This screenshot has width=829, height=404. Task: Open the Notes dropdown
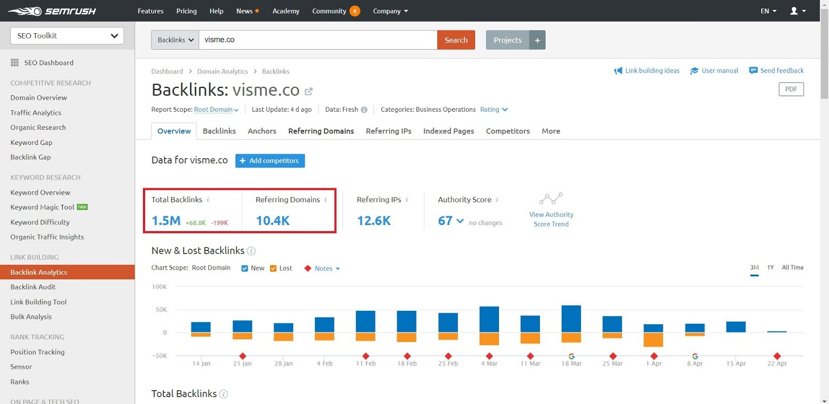click(327, 268)
